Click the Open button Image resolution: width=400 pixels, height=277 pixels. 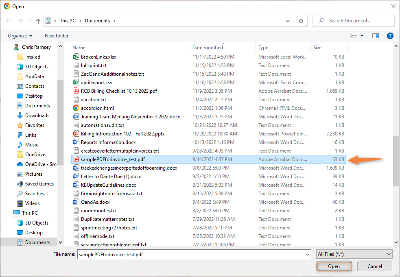334,266
